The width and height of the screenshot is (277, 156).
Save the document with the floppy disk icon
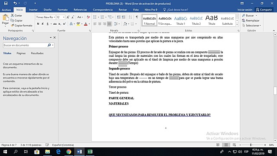tap(6, 3)
